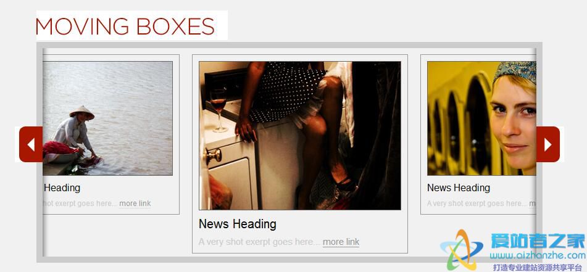Click the blue Chinese site name watermark
The width and height of the screenshot is (587, 272).
(538, 241)
